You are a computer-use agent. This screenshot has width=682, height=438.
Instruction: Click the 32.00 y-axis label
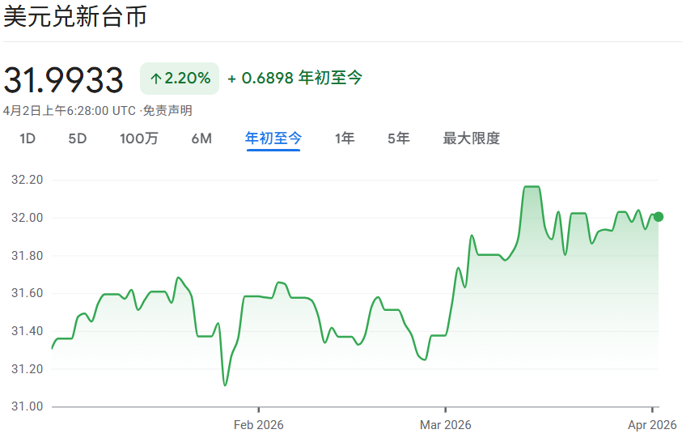[x=27, y=218]
